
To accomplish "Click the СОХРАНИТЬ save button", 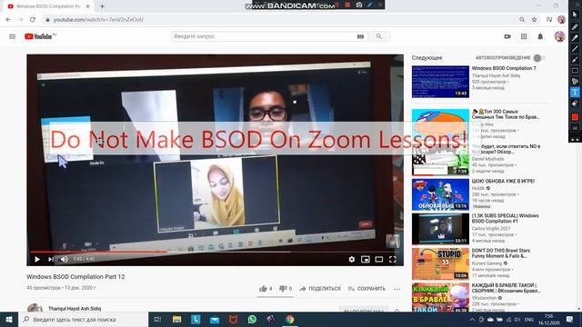I will [366, 289].
